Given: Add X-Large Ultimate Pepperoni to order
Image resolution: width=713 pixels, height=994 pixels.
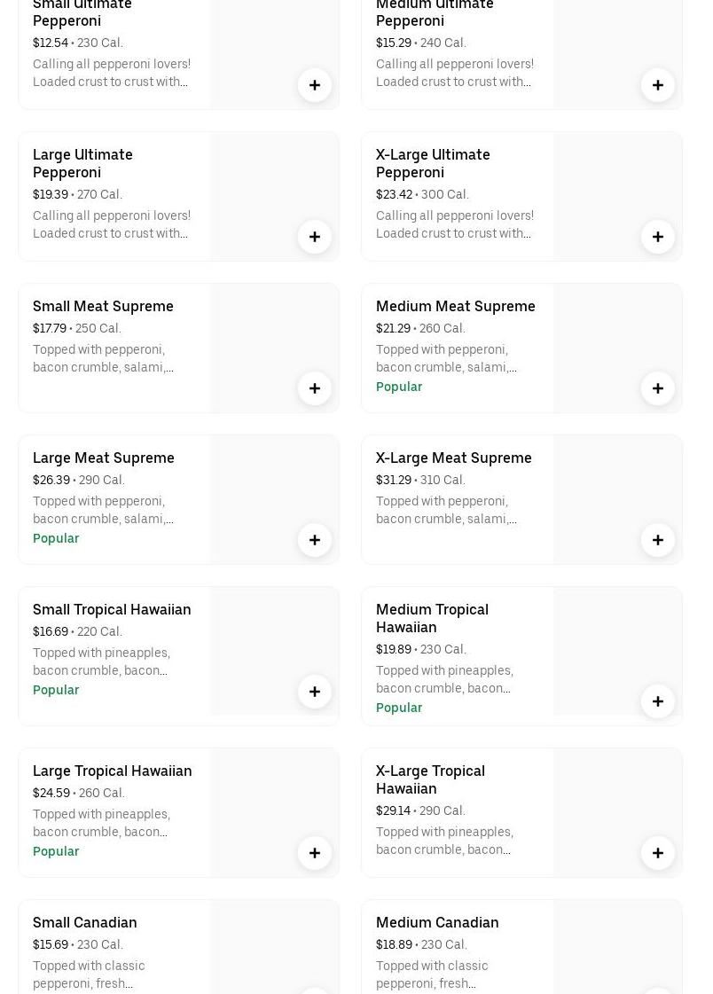Looking at the screenshot, I should click(x=658, y=237).
